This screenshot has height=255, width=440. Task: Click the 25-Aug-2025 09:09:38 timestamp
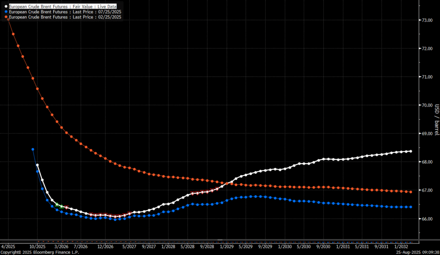(418, 252)
